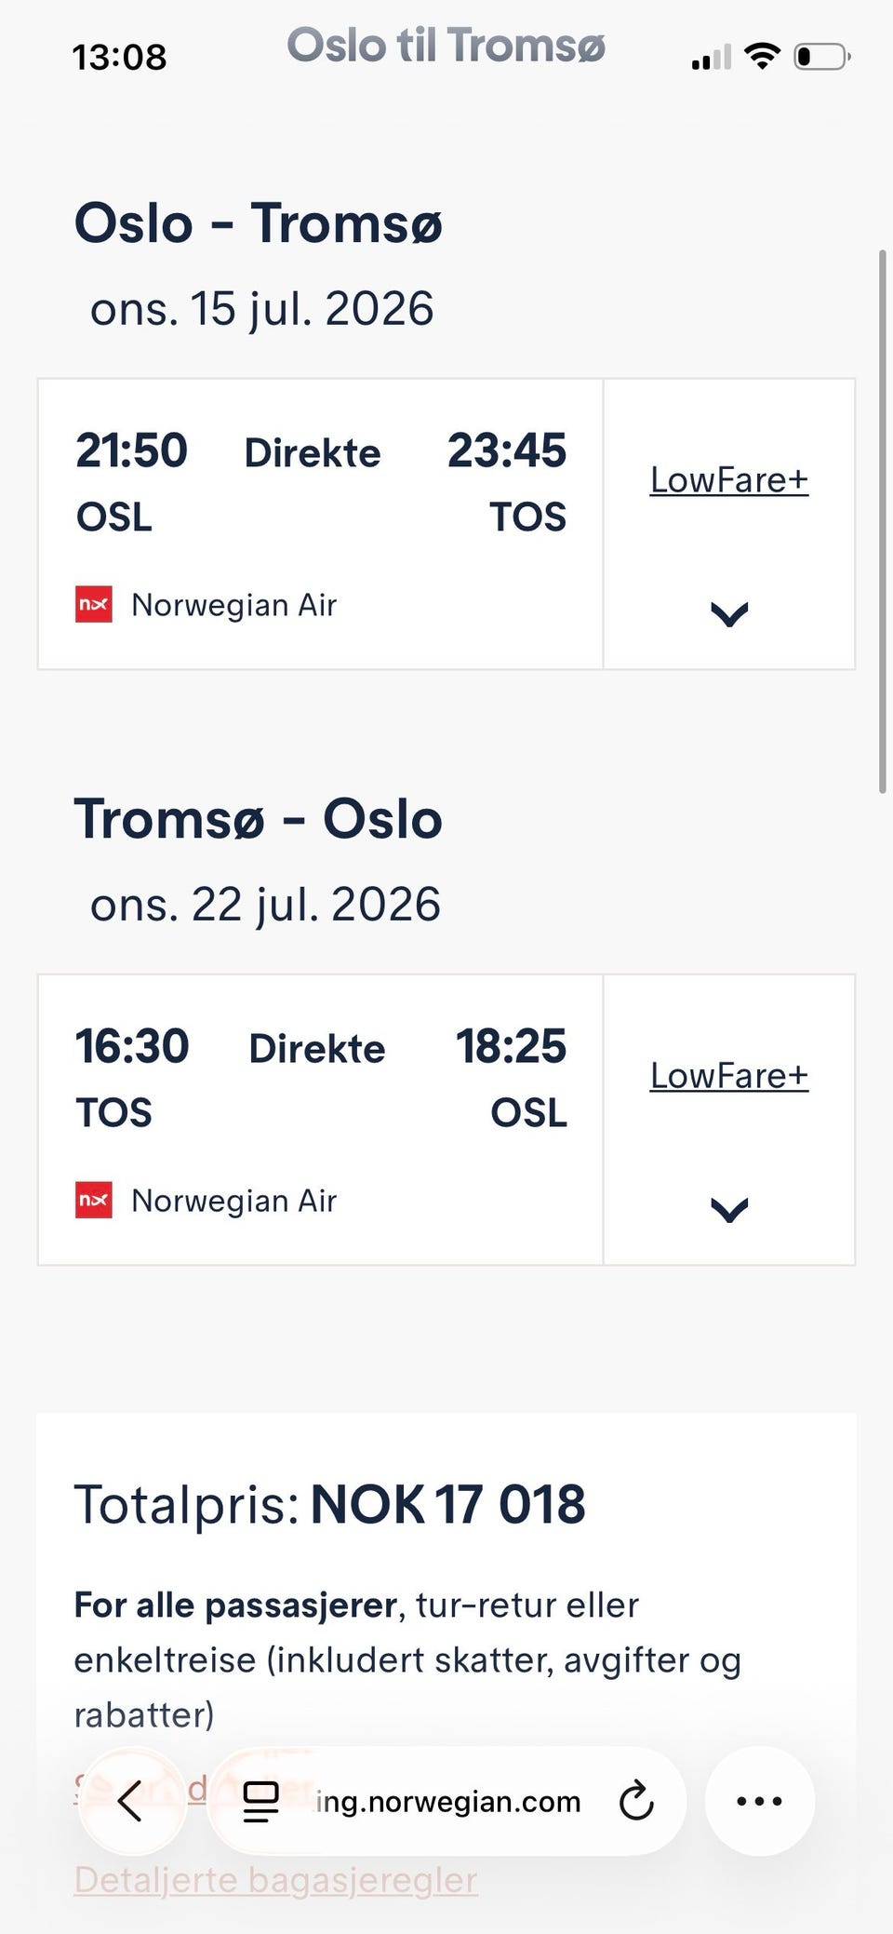Open LowFare+ link for 21:50 OSL flight

coord(729,480)
